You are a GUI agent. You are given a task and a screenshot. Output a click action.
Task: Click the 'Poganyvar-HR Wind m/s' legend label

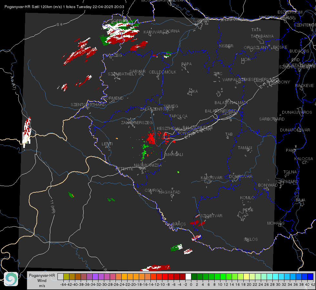tap(42, 281)
